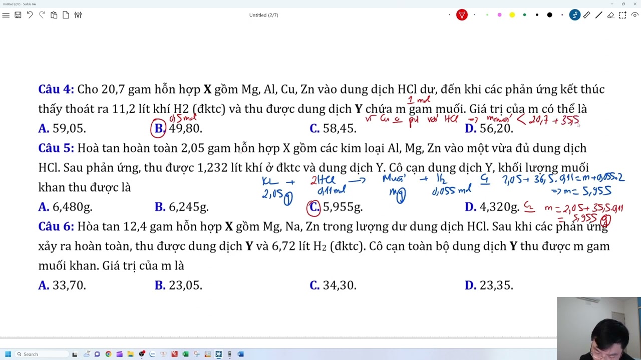The height and width of the screenshot is (360, 641).
Task: Click answer C. 58,45.
Action: (333, 128)
